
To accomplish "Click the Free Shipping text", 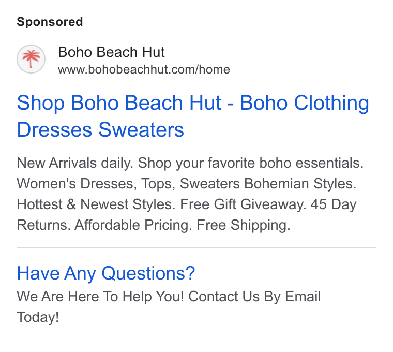I will pos(244,225).
